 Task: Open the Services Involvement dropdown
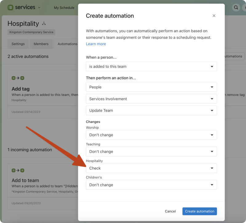(151, 99)
